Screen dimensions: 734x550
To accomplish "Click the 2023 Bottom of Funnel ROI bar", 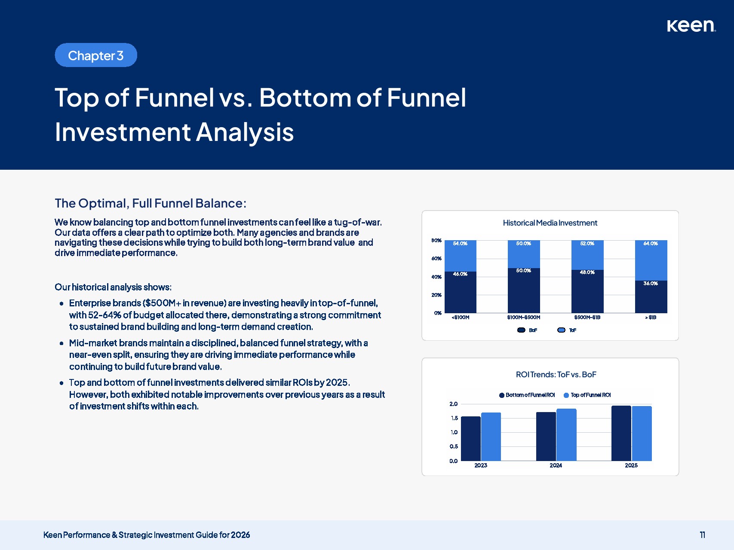I will 470,438.
